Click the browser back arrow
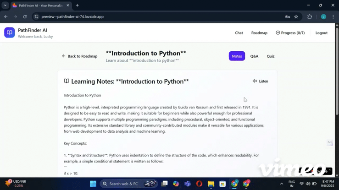The width and height of the screenshot is (339, 190). [x=6, y=16]
